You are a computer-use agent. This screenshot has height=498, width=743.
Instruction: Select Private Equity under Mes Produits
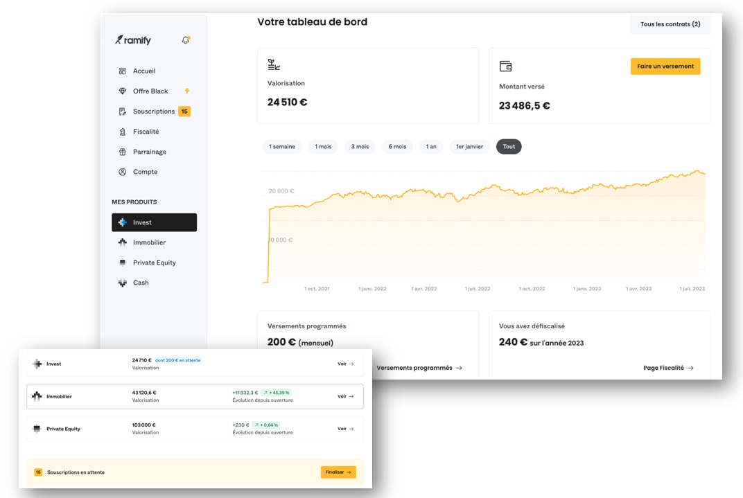pos(154,263)
